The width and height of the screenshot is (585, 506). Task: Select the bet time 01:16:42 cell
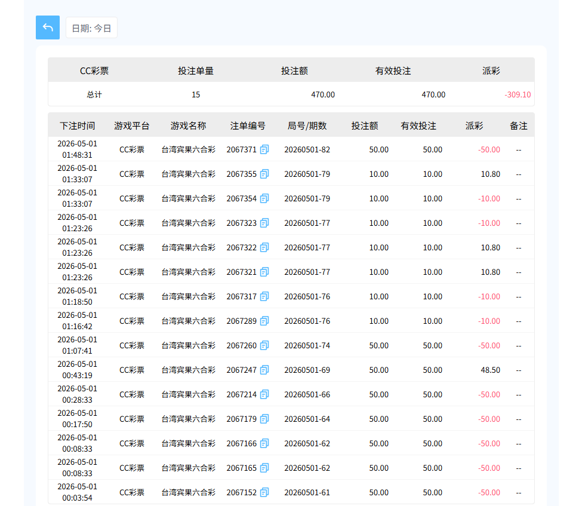[x=77, y=321]
